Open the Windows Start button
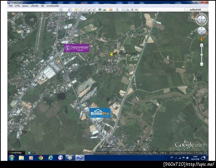Screen dimensions: 216x168 point(12,158)
